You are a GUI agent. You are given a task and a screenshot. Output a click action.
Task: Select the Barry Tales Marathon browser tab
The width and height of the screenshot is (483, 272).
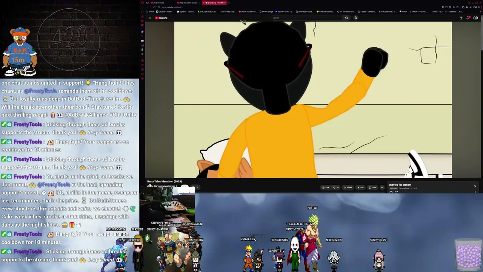(x=214, y=3)
